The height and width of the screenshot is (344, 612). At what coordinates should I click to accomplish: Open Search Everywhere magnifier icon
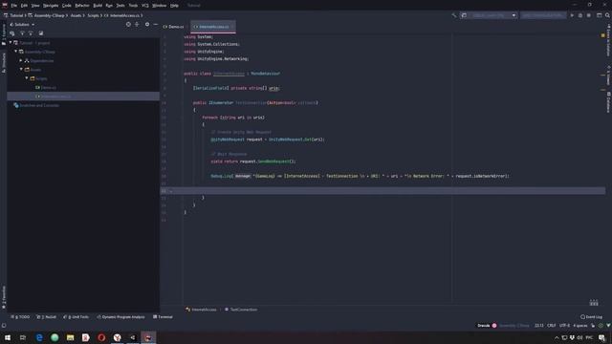click(607, 15)
